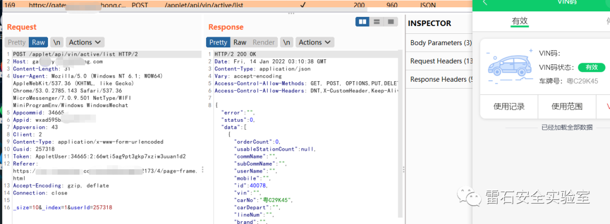Toggle the green 有效 status badge

click(x=591, y=67)
